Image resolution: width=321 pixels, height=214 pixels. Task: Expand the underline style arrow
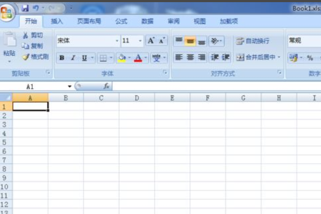pos(93,58)
